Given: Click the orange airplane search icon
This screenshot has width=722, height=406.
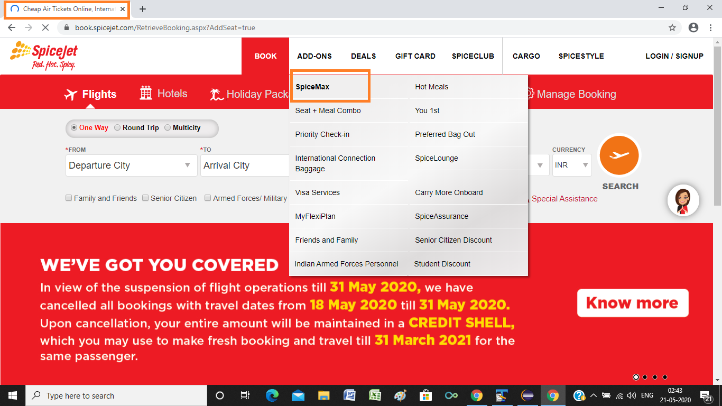Looking at the screenshot, I should pos(619,155).
